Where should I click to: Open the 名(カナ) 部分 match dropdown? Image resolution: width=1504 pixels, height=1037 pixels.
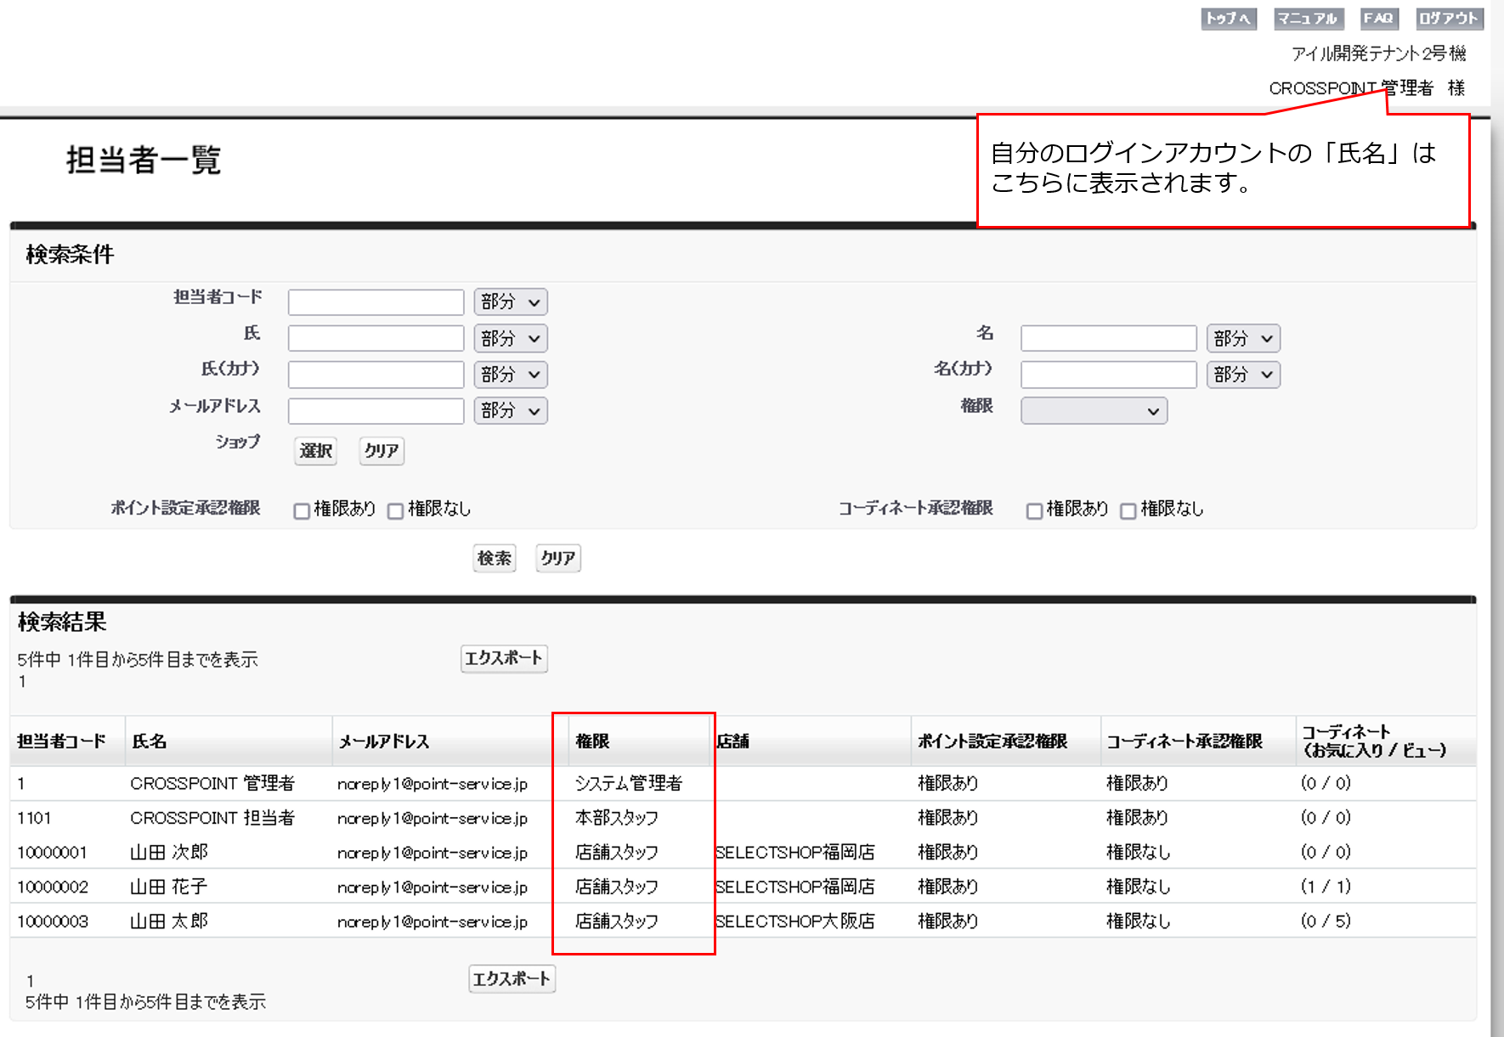click(1242, 375)
